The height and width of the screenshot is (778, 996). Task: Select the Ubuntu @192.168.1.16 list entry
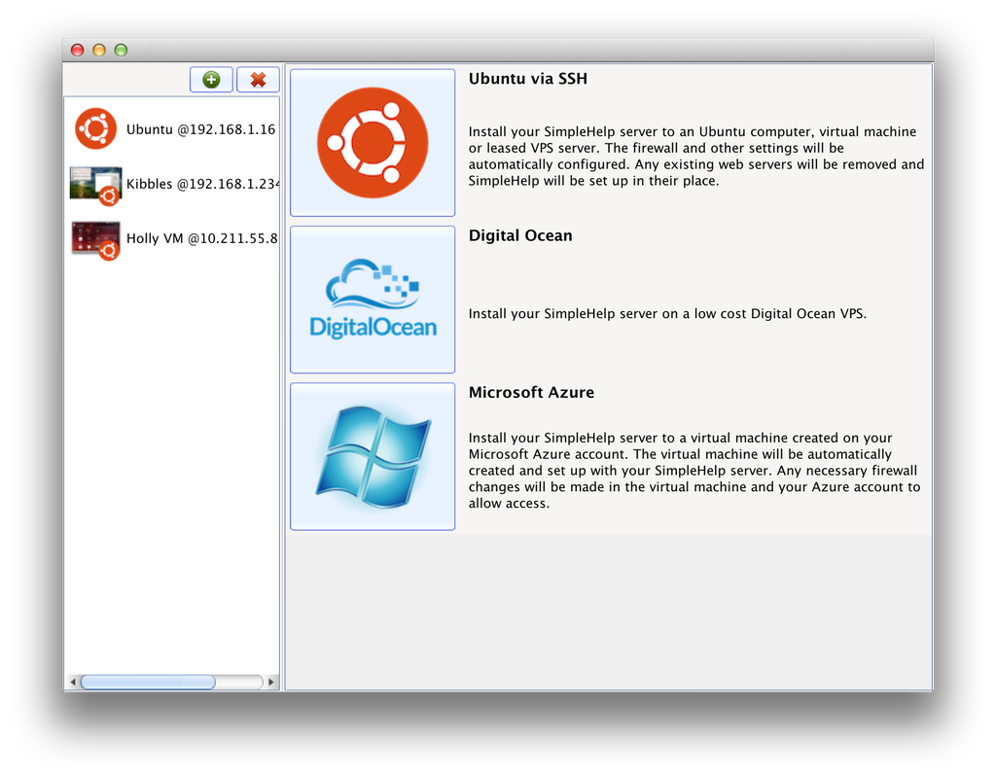tap(172, 129)
